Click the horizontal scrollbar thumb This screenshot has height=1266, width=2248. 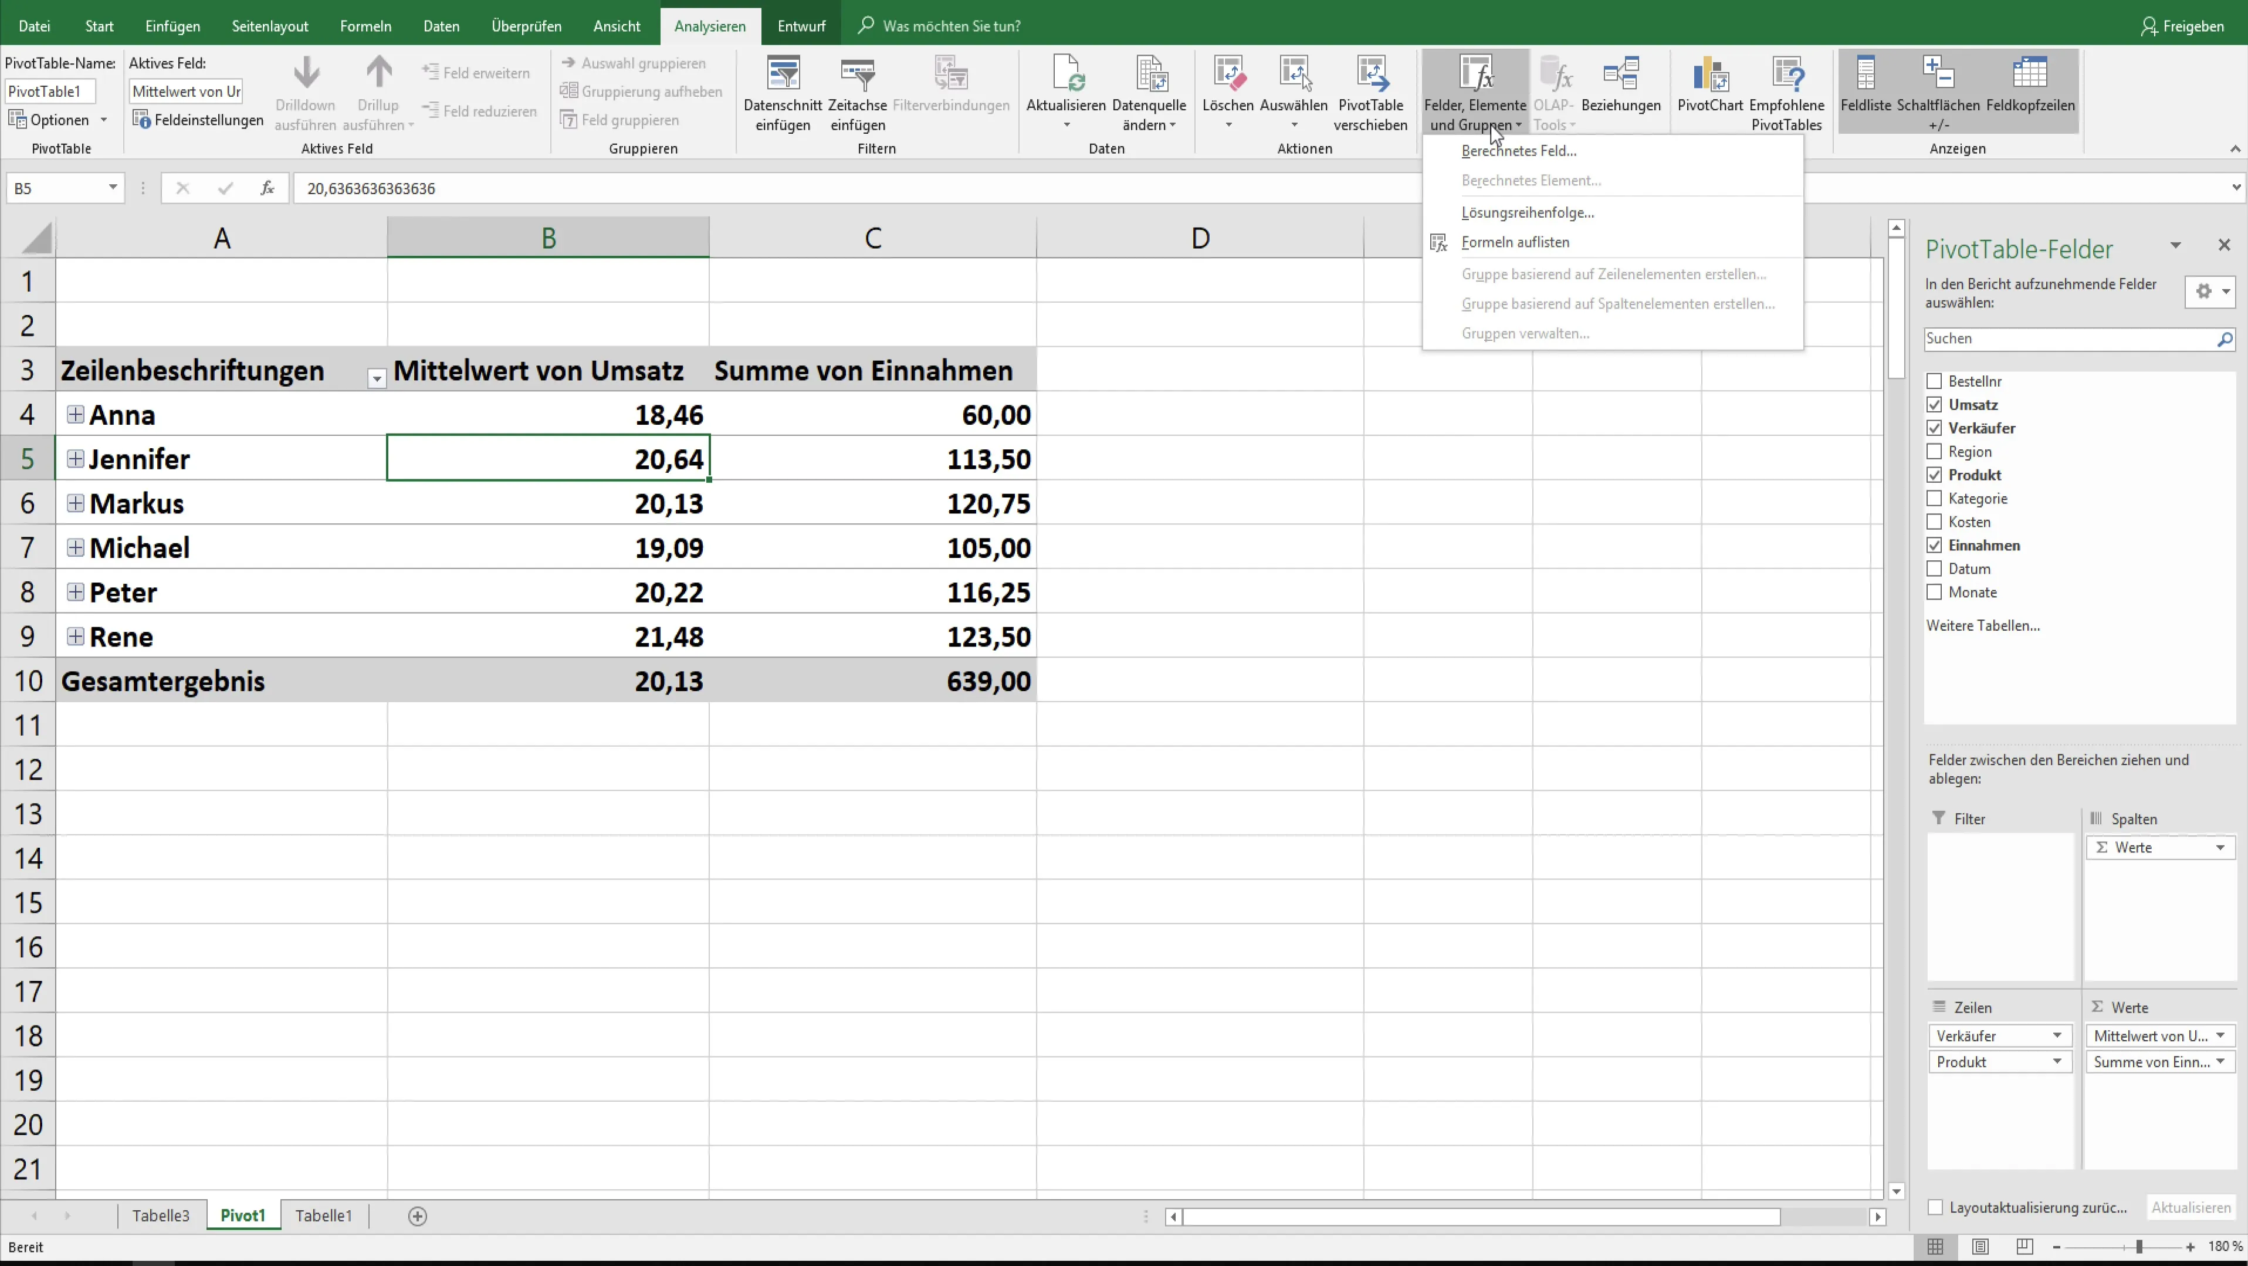pos(1481,1216)
